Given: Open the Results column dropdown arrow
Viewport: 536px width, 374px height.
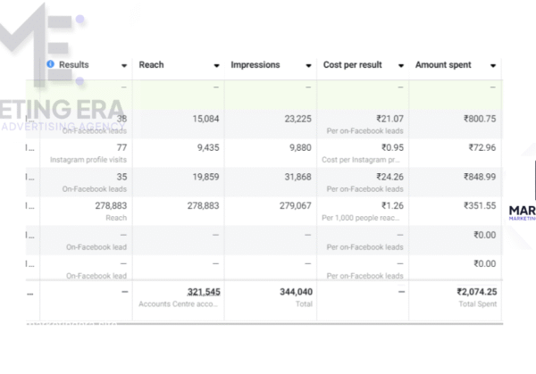Looking at the screenshot, I should click(x=123, y=66).
